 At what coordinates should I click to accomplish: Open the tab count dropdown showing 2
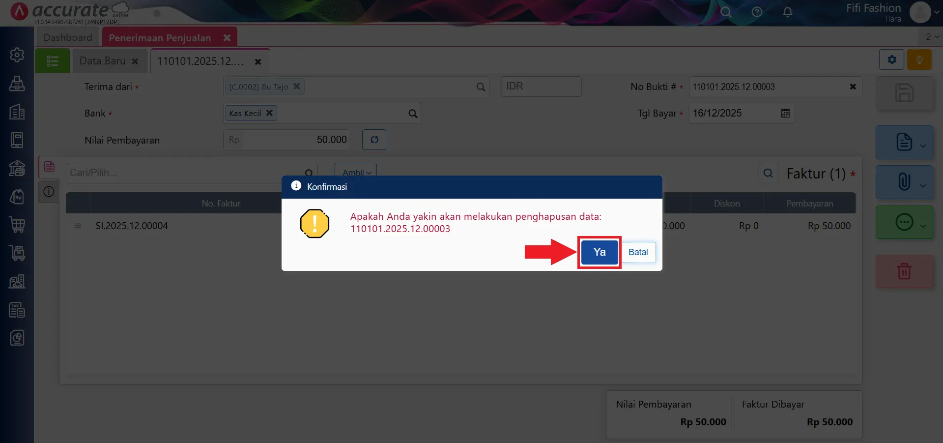coord(930,36)
